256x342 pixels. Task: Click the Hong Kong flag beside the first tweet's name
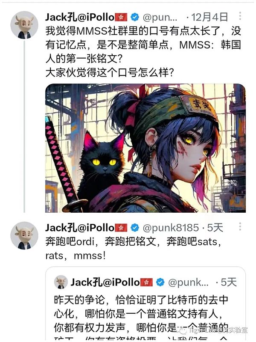[121, 17]
